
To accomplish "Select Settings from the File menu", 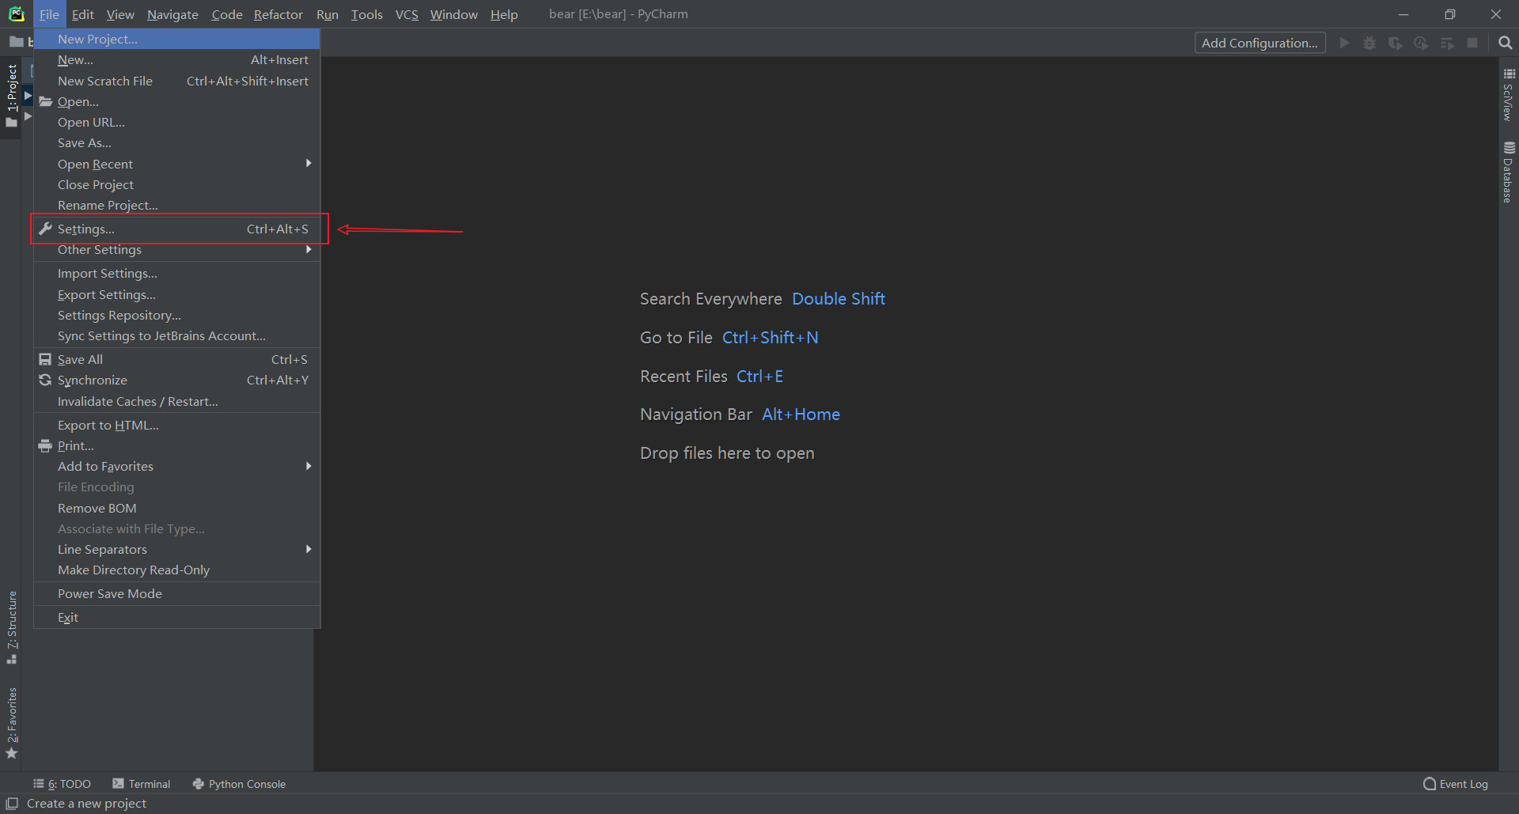I will tap(85, 229).
